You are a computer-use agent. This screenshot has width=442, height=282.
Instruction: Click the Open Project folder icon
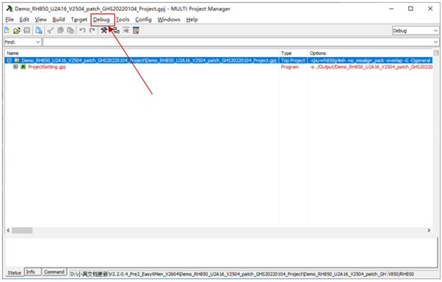[x=17, y=30]
